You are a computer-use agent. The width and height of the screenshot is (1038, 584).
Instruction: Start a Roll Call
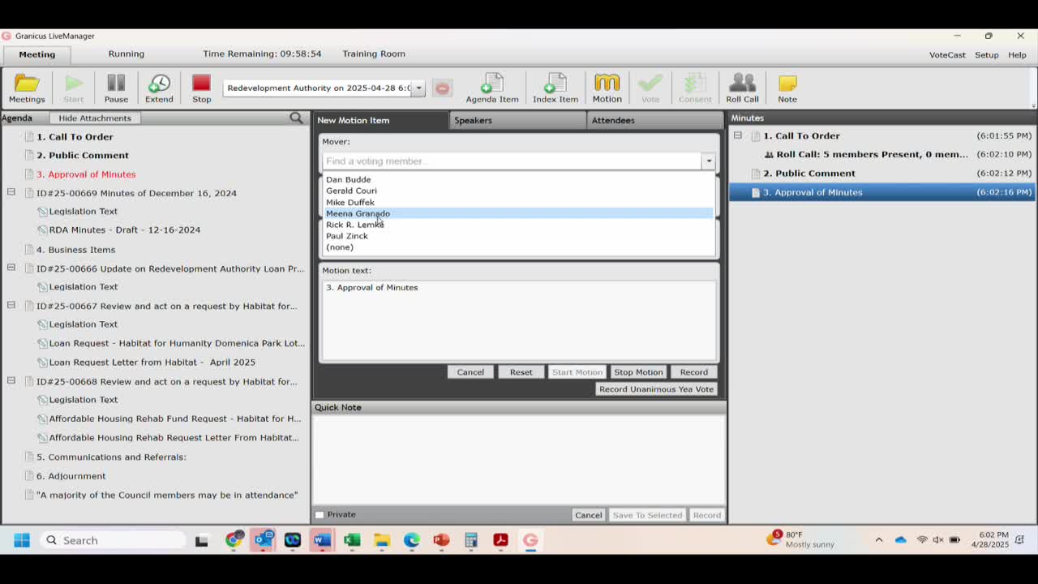pyautogui.click(x=742, y=88)
